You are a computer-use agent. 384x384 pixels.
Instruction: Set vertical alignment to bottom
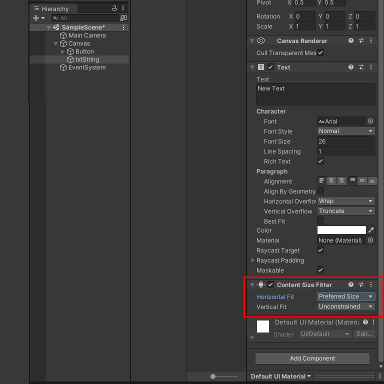click(x=372, y=181)
